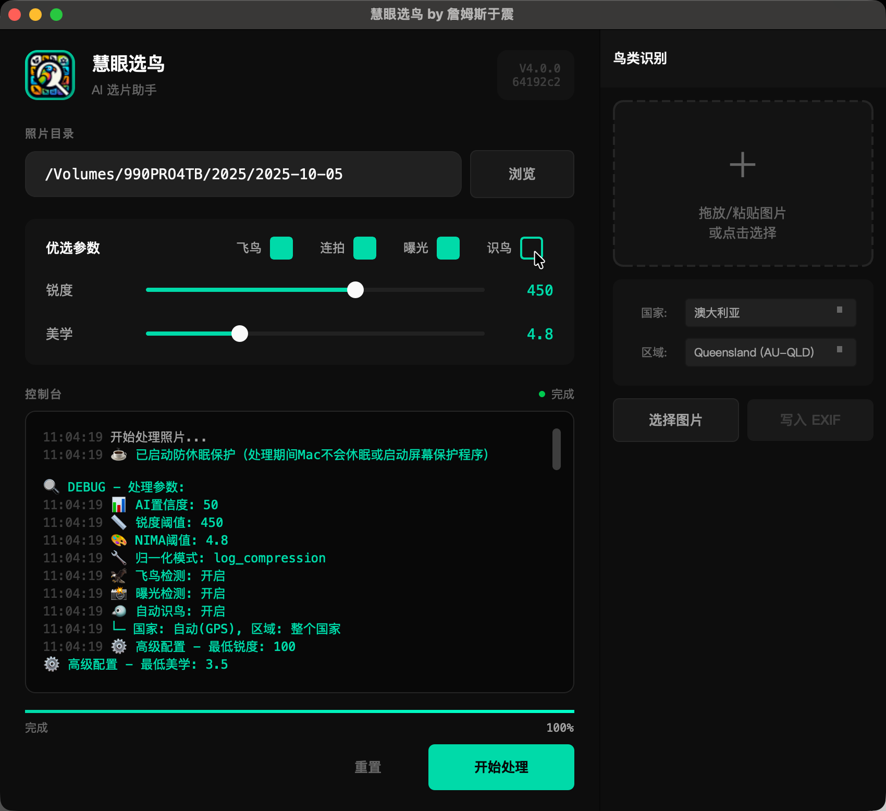The height and width of the screenshot is (811, 886).
Task: Click the bird icon next to 自动识鸟
Action: pyautogui.click(x=119, y=611)
